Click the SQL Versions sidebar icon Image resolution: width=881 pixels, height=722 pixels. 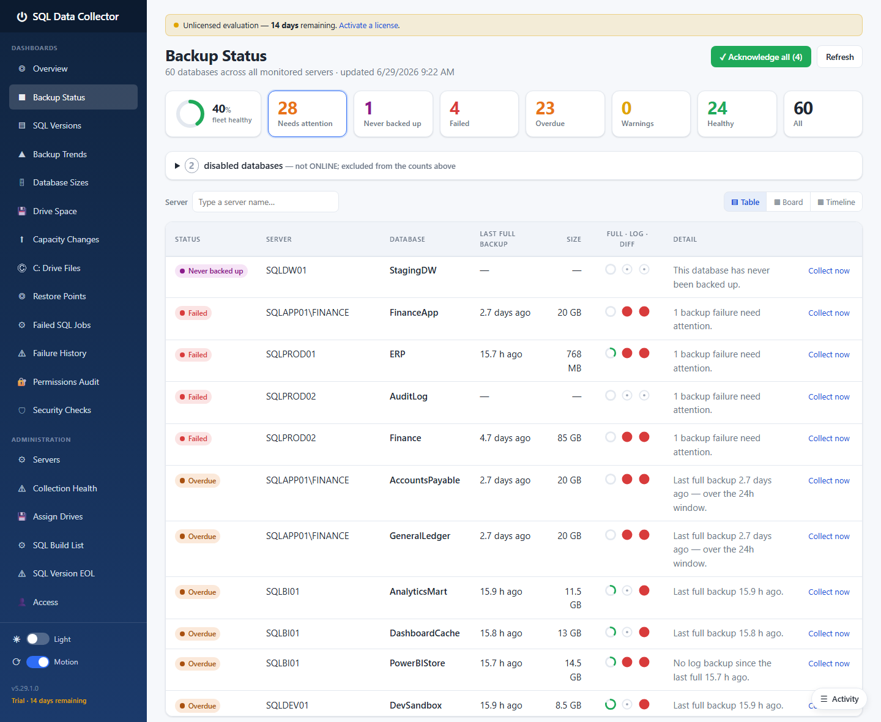22,126
